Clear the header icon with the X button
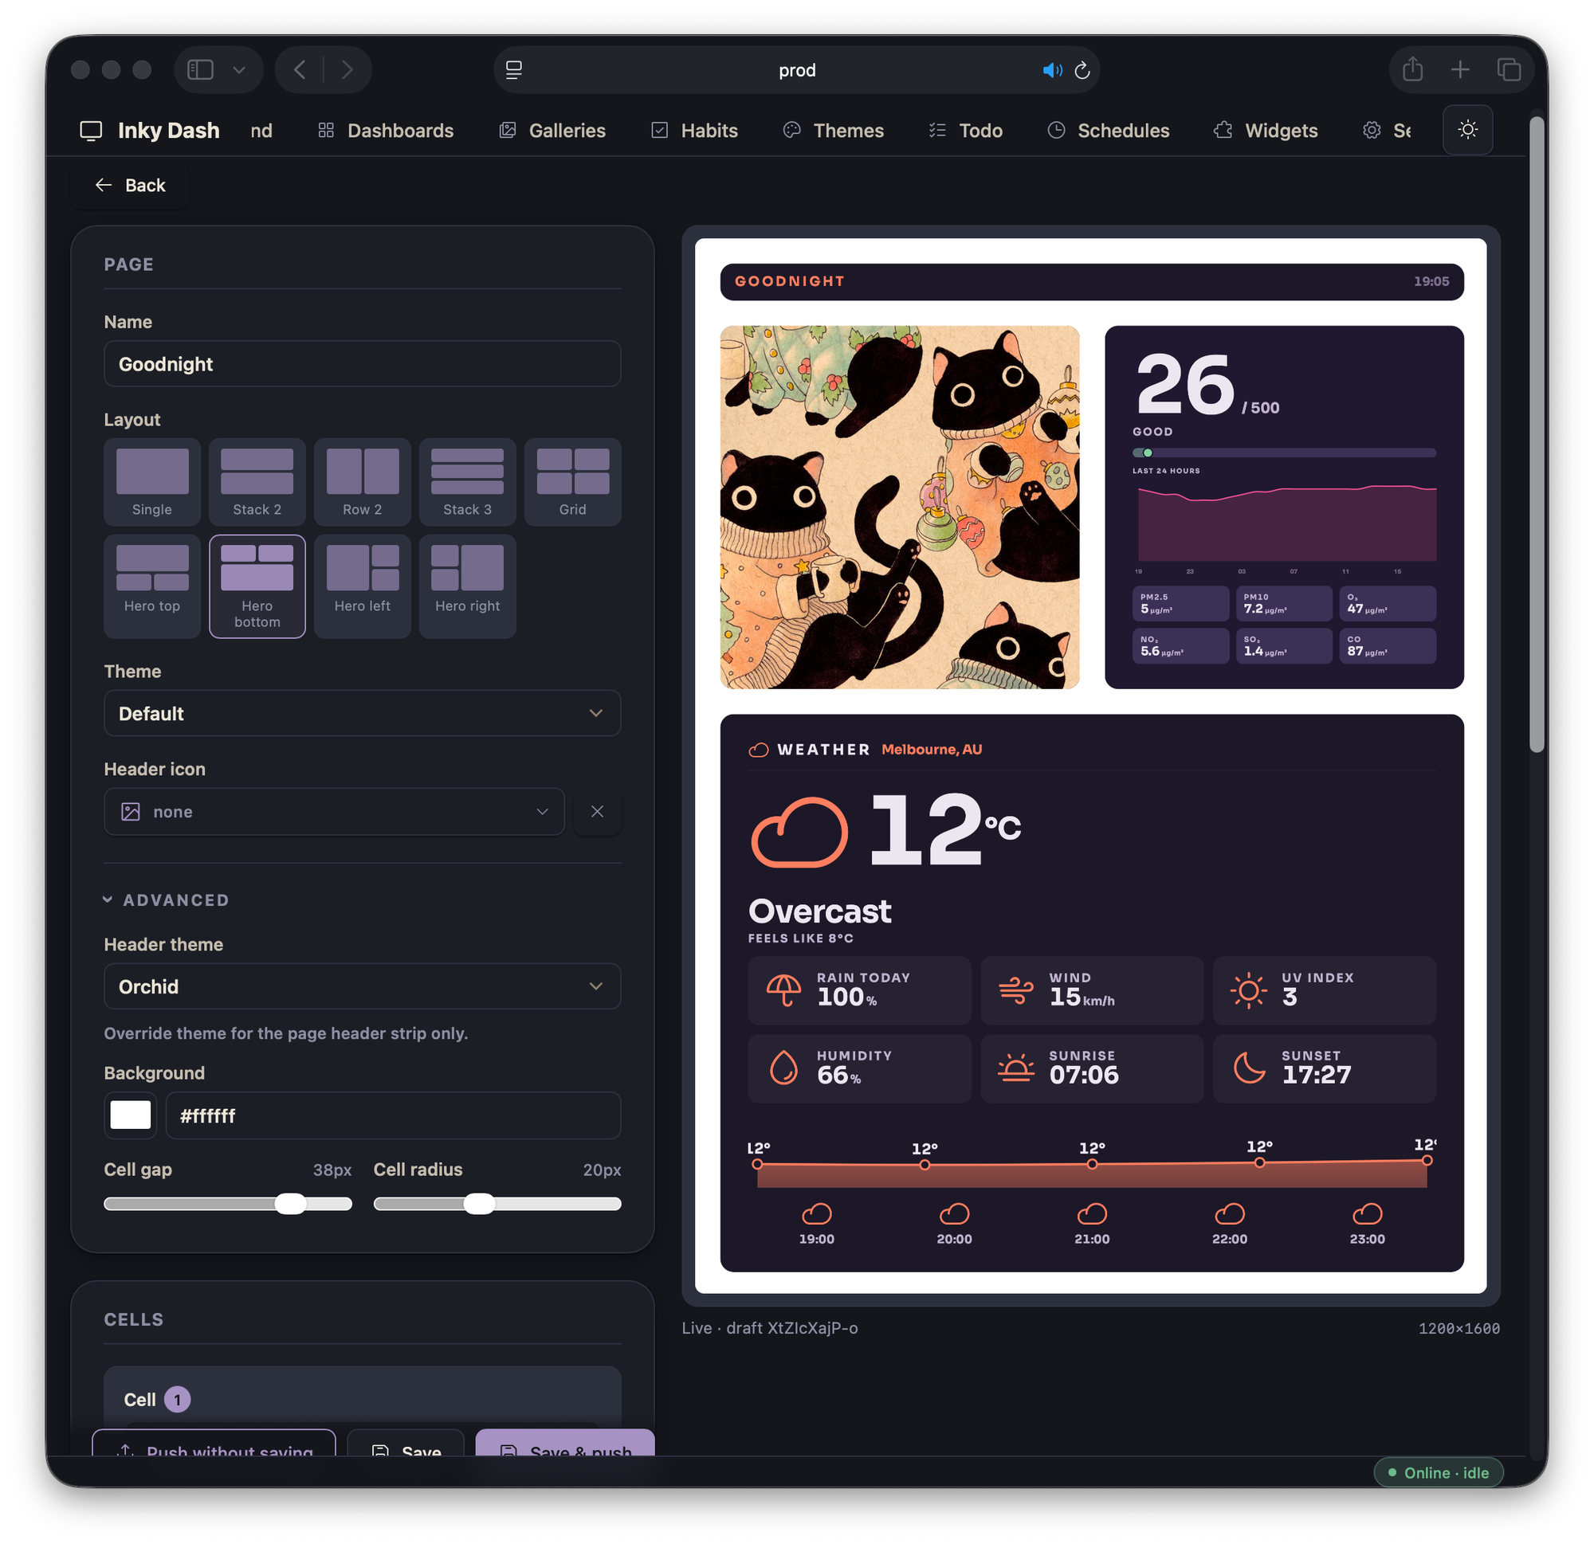 (x=597, y=811)
